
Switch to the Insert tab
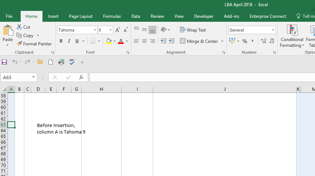click(53, 16)
